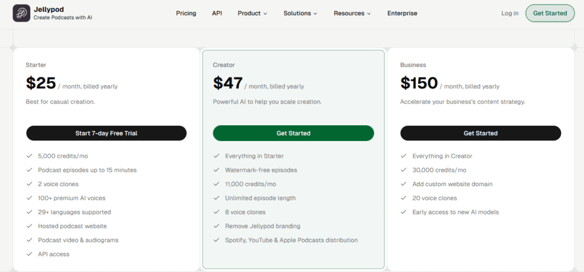The width and height of the screenshot is (584, 272).
Task: Click Get Started under Business plan
Action: coord(480,133)
